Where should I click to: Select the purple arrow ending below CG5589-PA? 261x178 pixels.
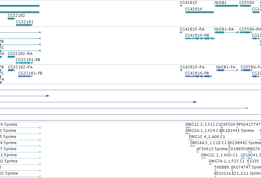tap(247, 108)
